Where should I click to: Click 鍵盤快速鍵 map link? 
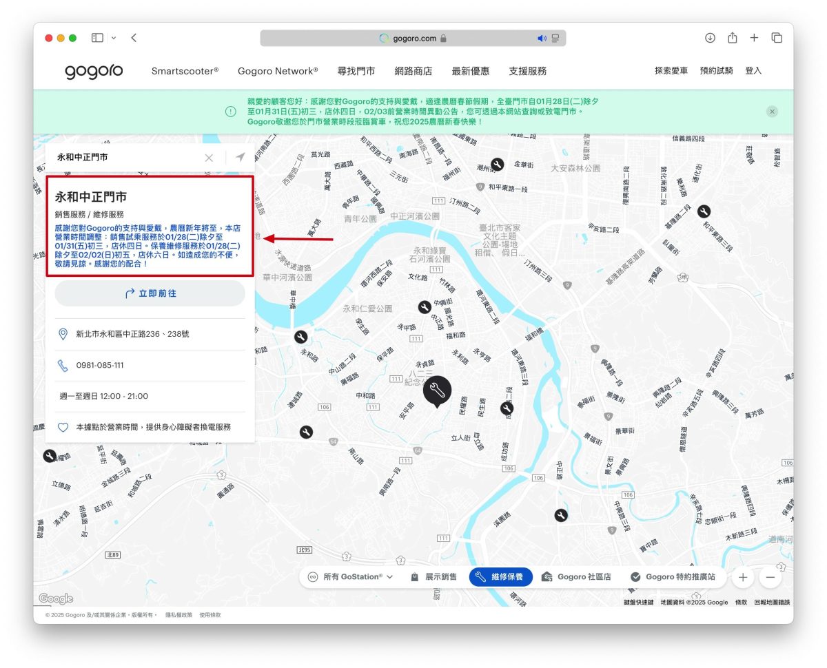639,602
